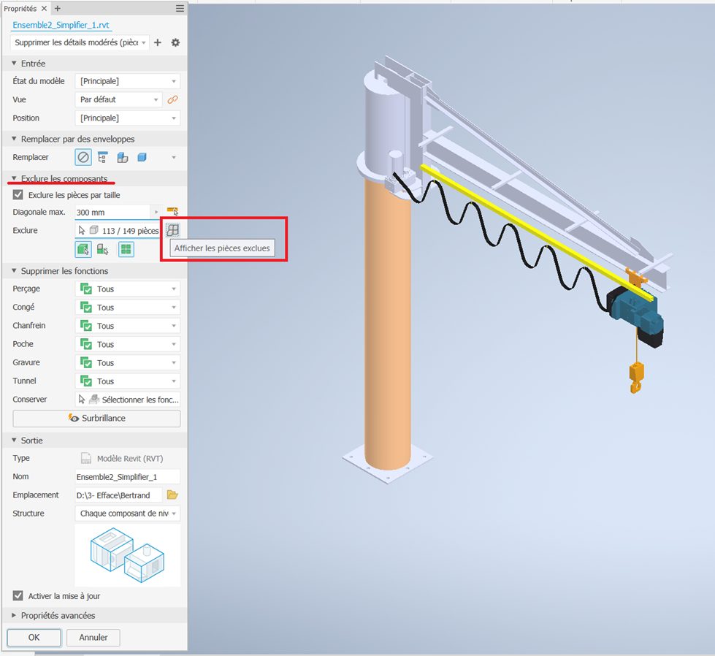Toggle Exclure les pièces par taille checkbox
This screenshot has width=715, height=656.
pyautogui.click(x=18, y=195)
